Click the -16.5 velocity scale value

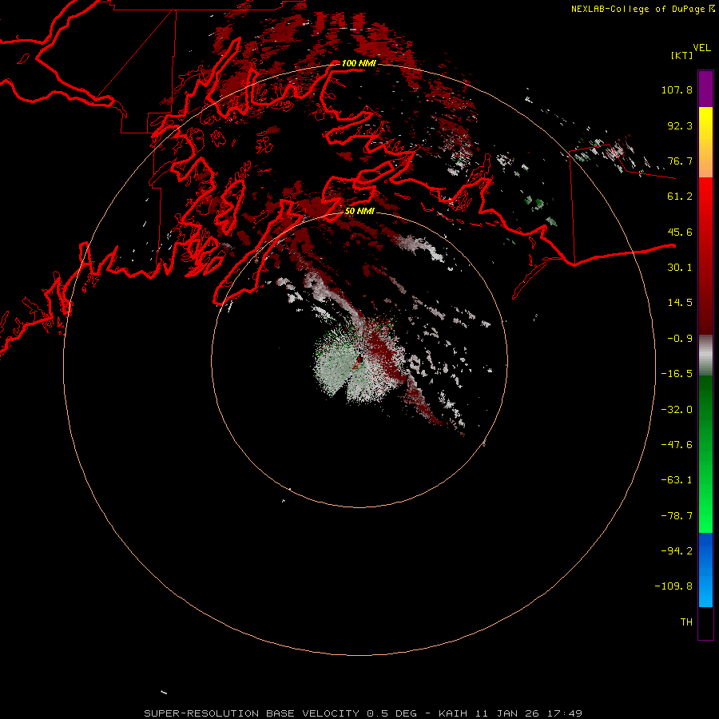pyautogui.click(x=677, y=374)
